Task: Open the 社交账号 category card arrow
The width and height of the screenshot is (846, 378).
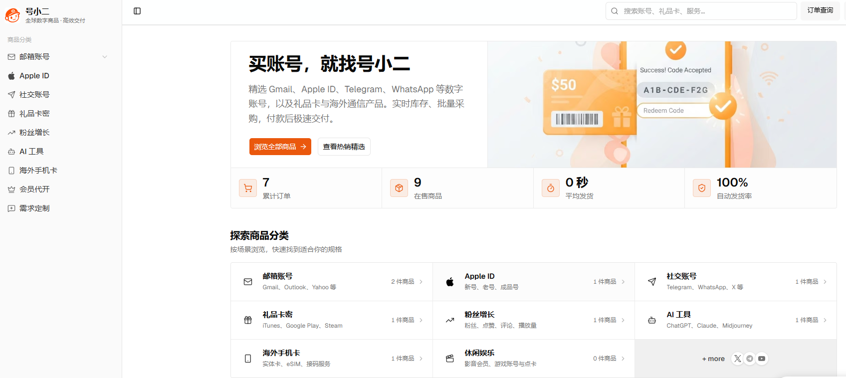Action: point(825,282)
